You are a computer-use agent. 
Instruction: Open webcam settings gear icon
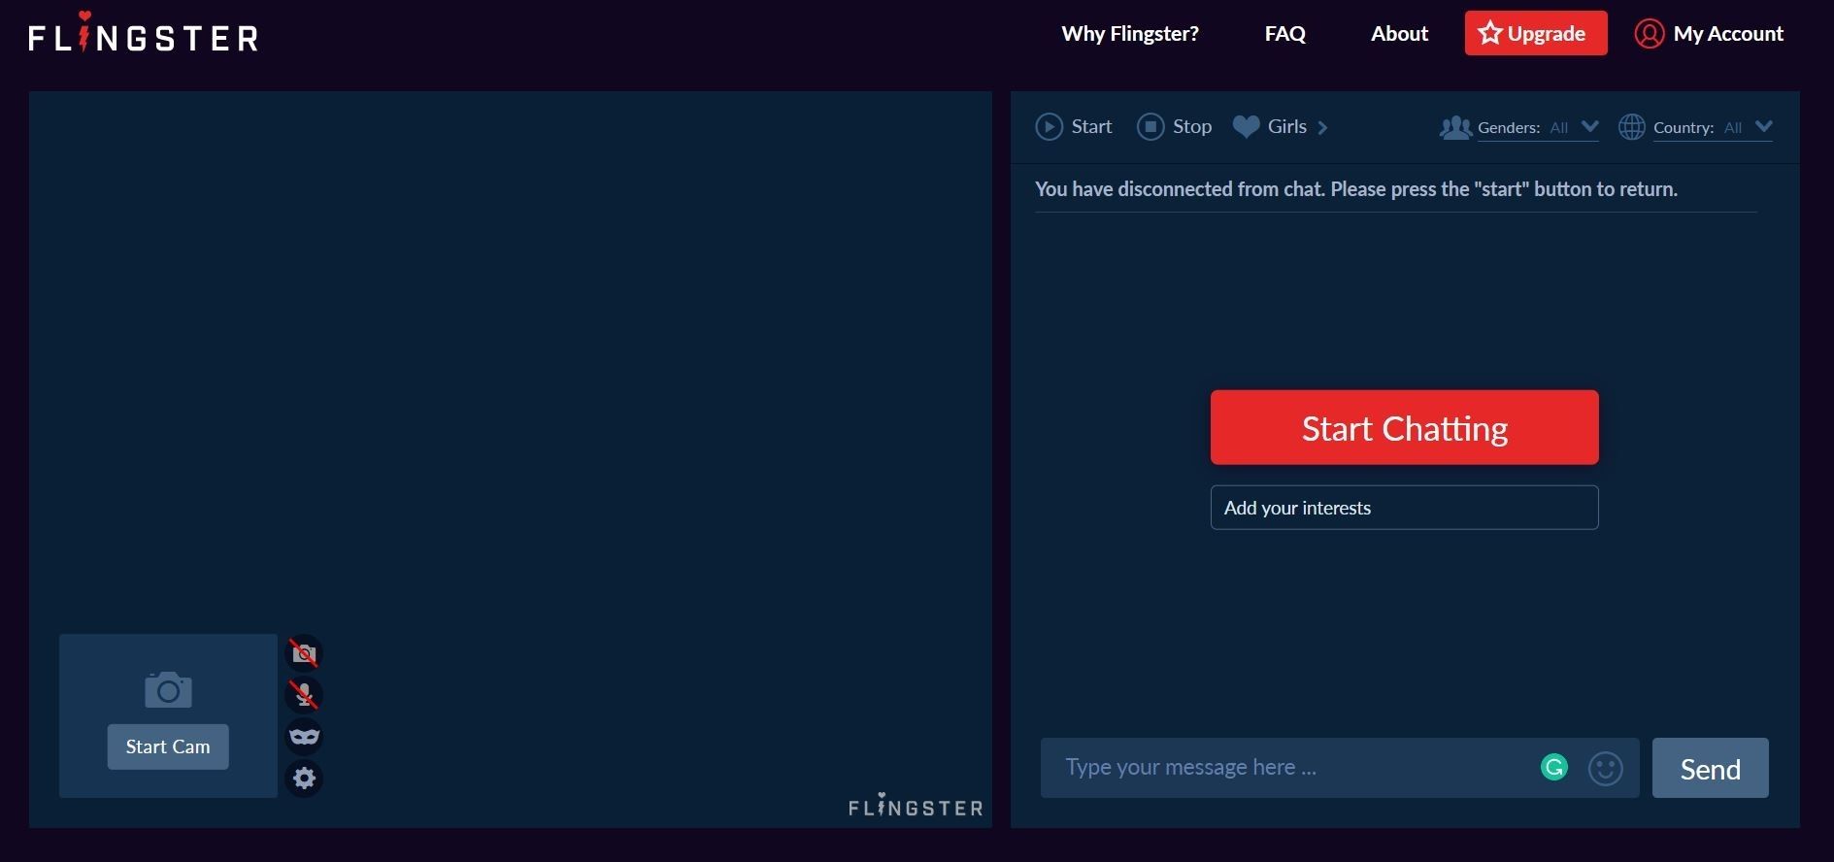click(x=304, y=779)
